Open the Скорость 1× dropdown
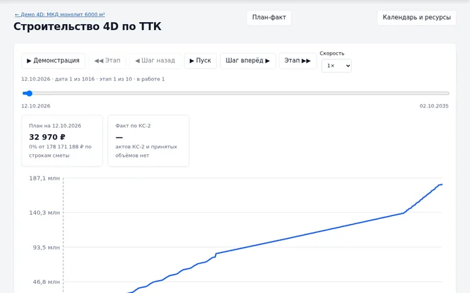This screenshot has height=293, width=470. click(336, 66)
